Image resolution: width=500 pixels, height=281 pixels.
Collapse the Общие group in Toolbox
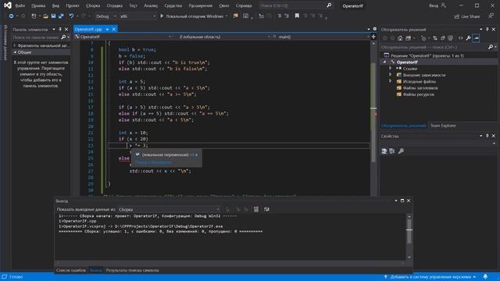pos(15,52)
